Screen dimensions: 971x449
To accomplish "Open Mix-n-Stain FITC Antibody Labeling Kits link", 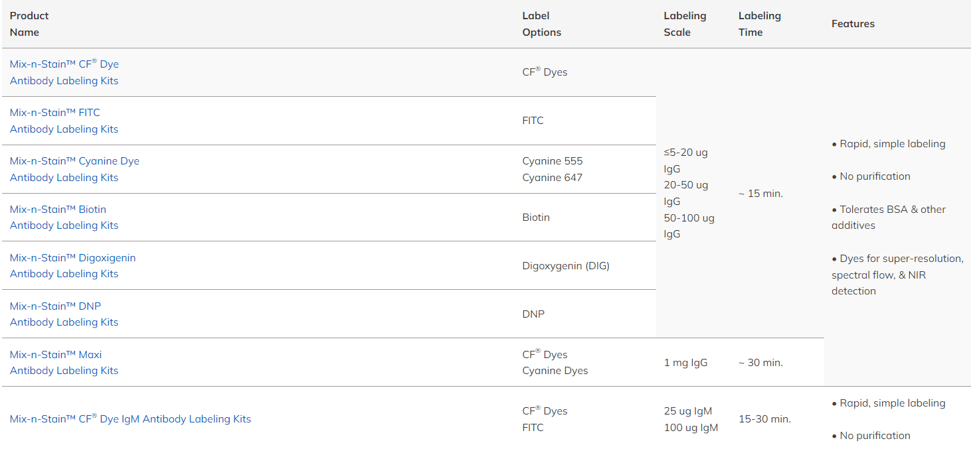I will [64, 121].
